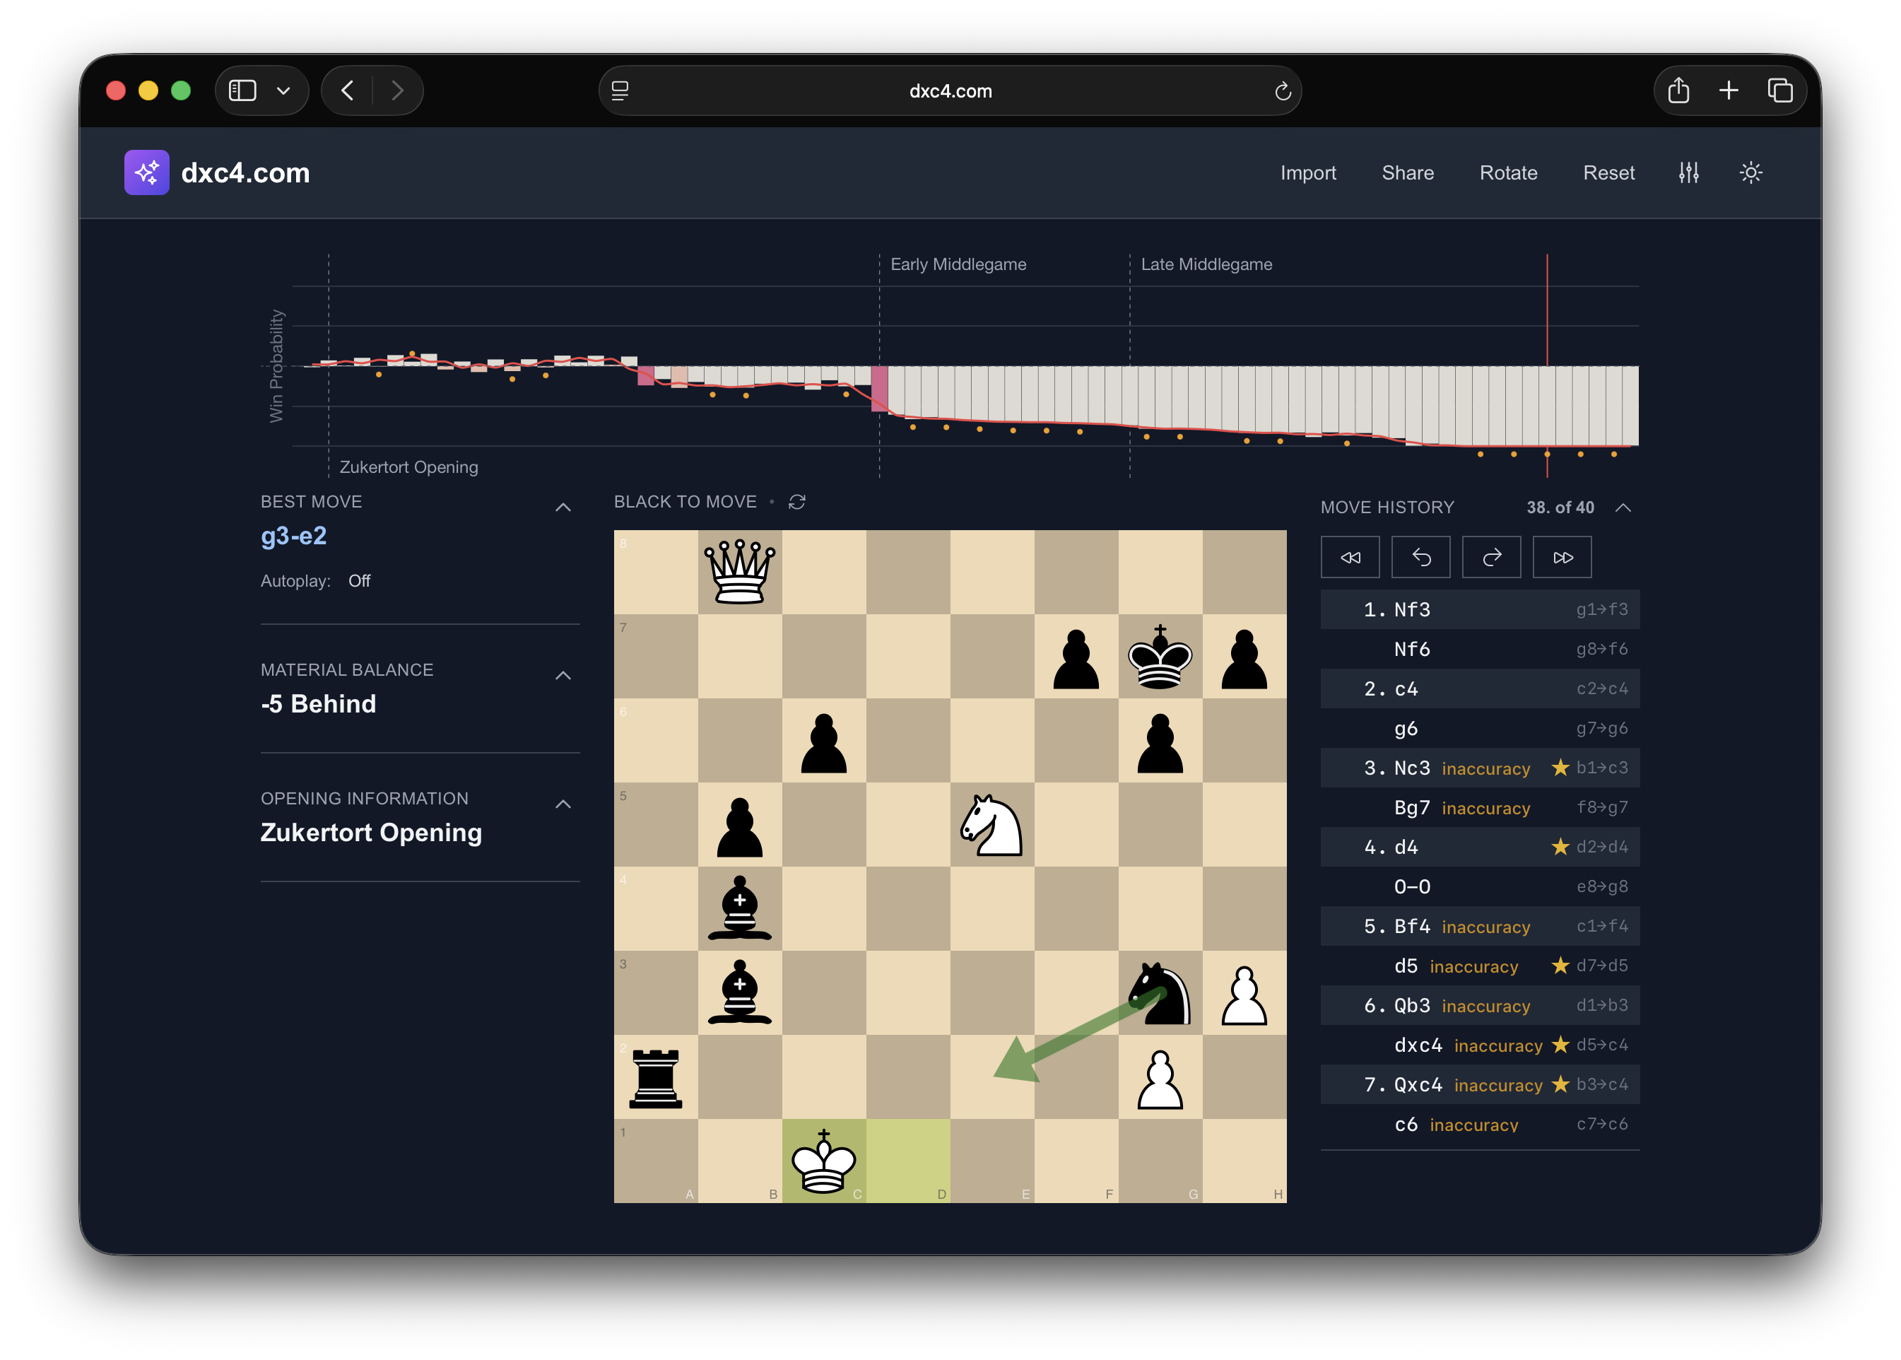Click the Reset button
Viewport: 1901px width, 1360px height.
point(1608,172)
